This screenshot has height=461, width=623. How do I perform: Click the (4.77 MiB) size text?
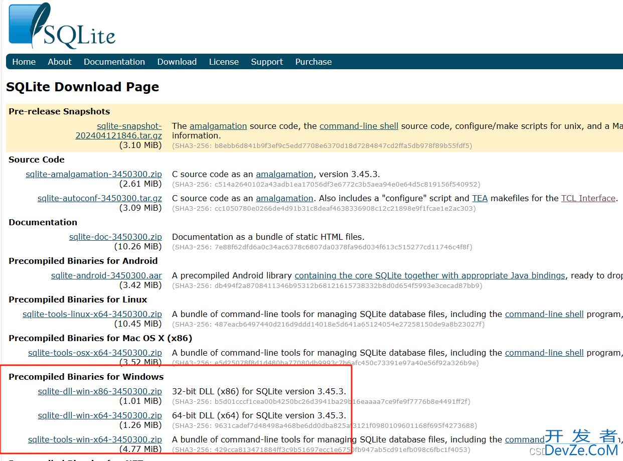(x=140, y=449)
